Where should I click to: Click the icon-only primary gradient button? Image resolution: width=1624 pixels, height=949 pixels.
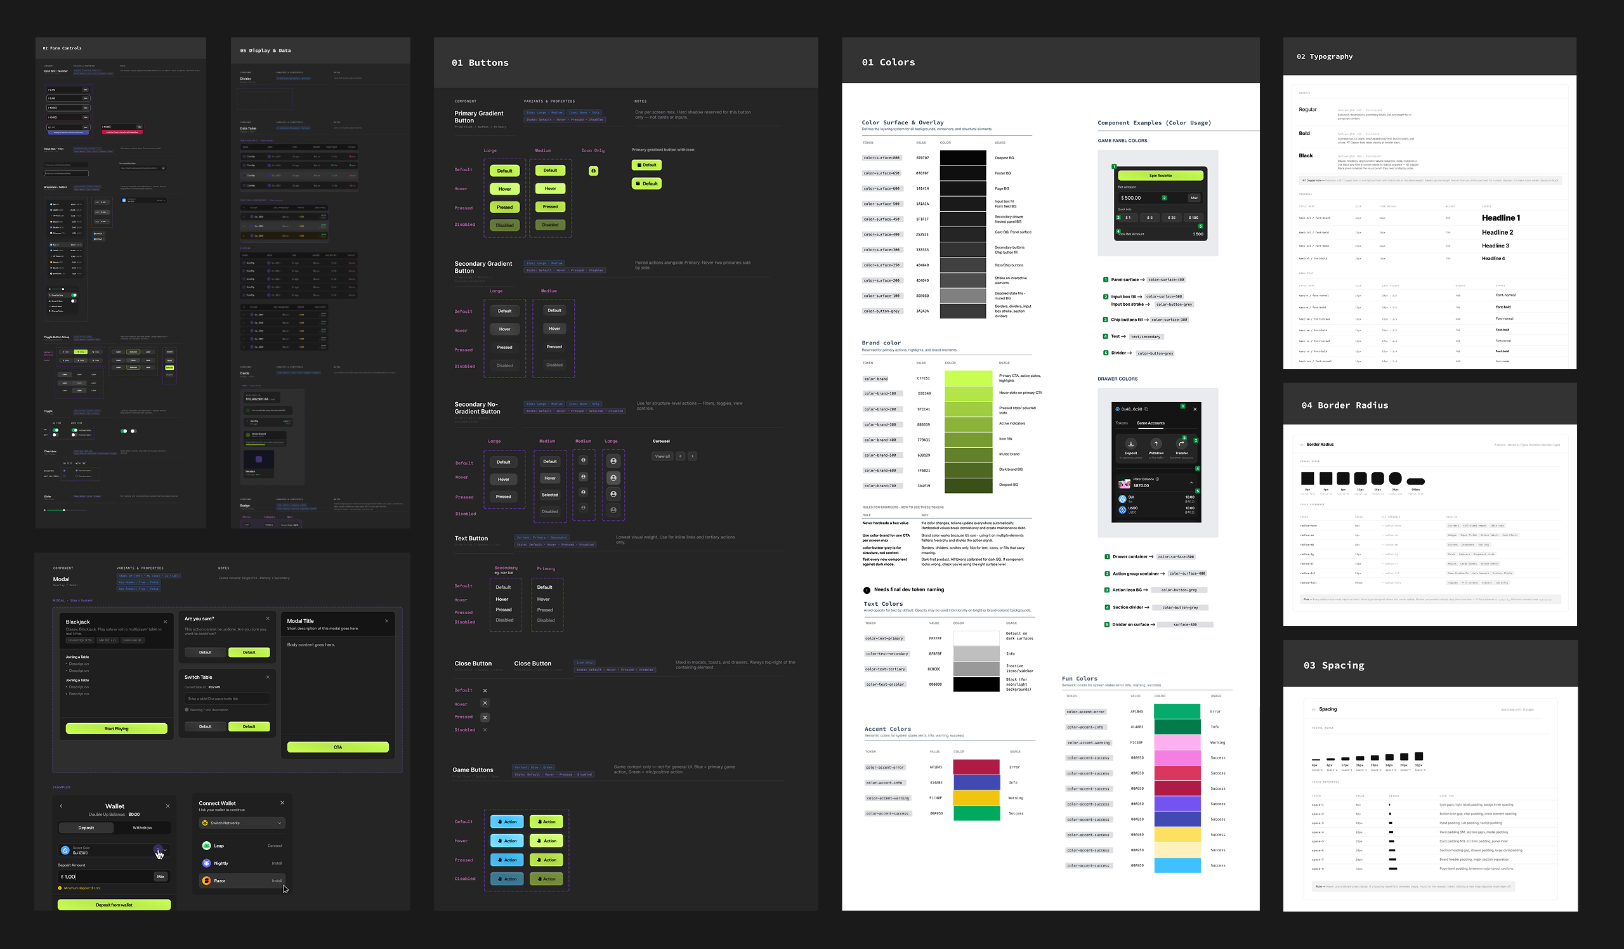pyautogui.click(x=593, y=171)
